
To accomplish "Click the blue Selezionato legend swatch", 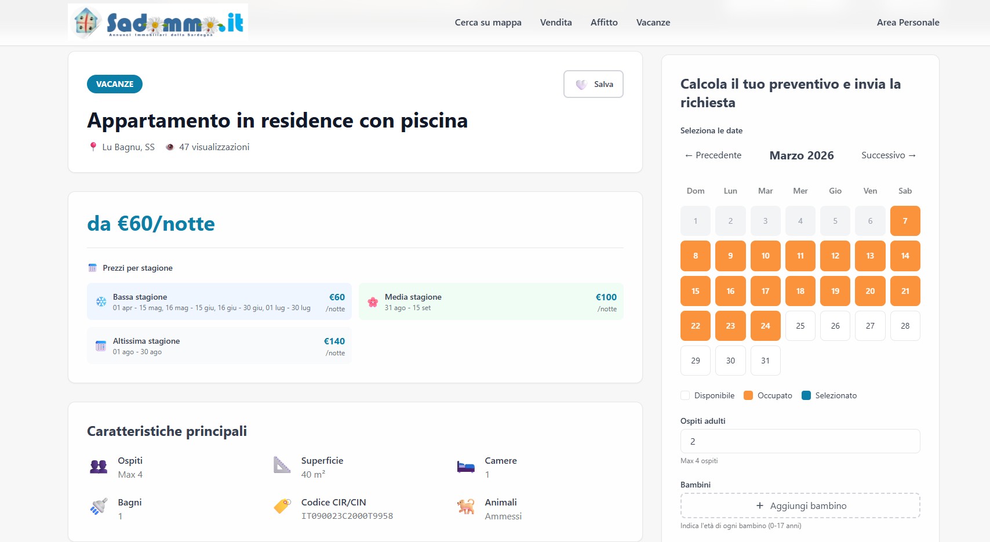I will click(x=806, y=395).
